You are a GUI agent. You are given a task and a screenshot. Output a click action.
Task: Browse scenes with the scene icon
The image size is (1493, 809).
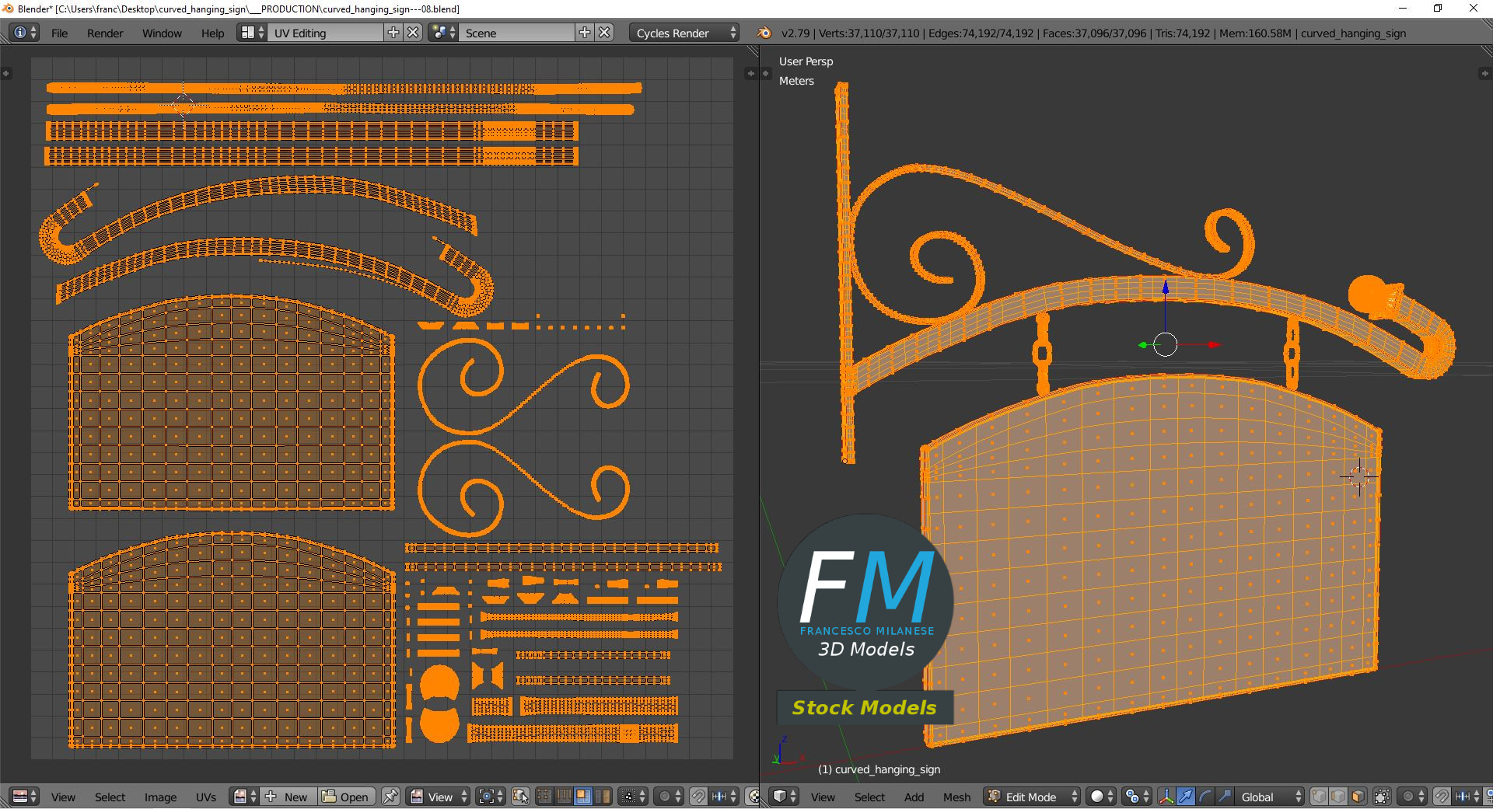click(442, 33)
